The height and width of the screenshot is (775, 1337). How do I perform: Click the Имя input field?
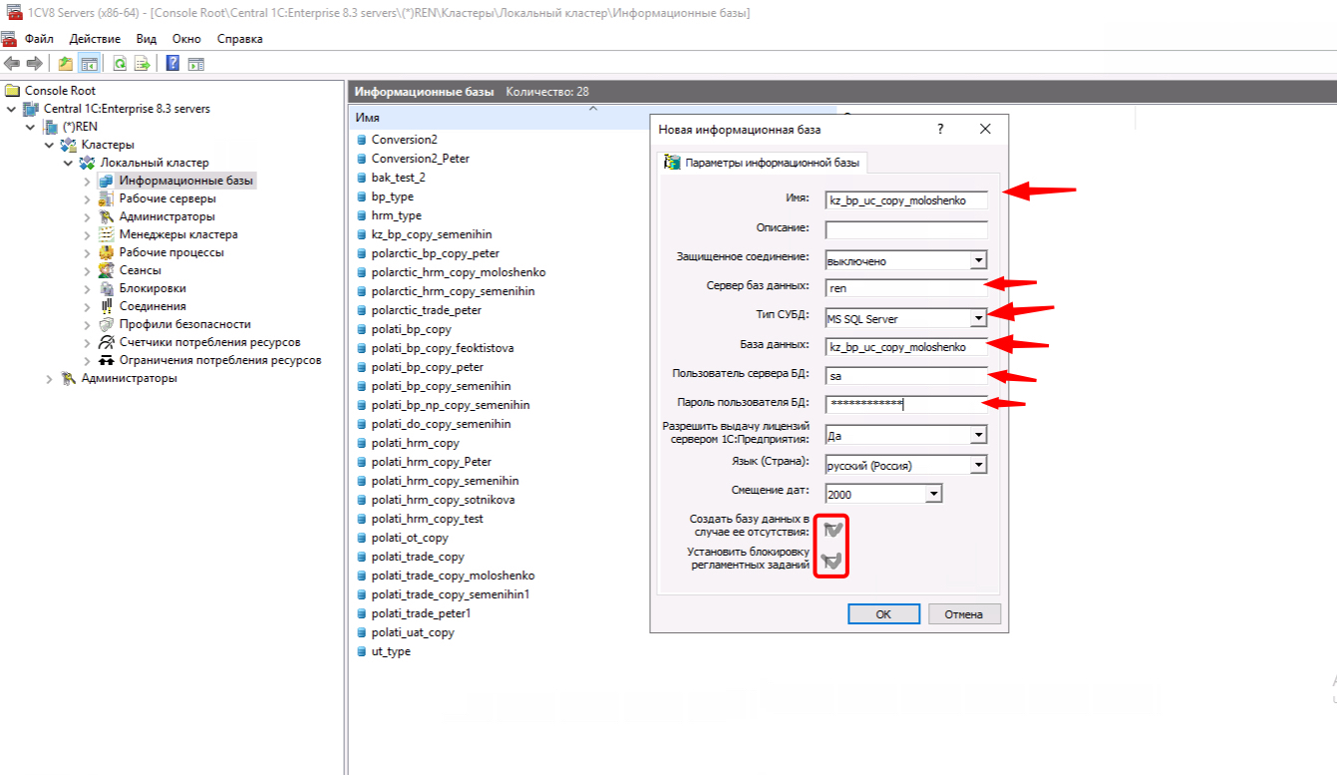coord(906,199)
